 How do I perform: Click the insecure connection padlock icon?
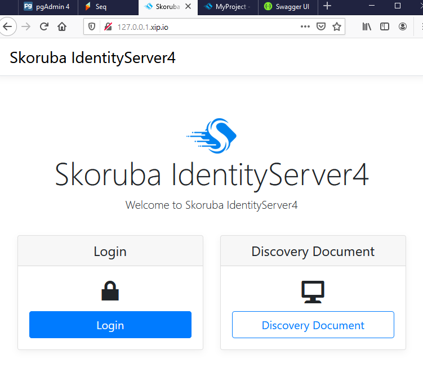click(108, 26)
